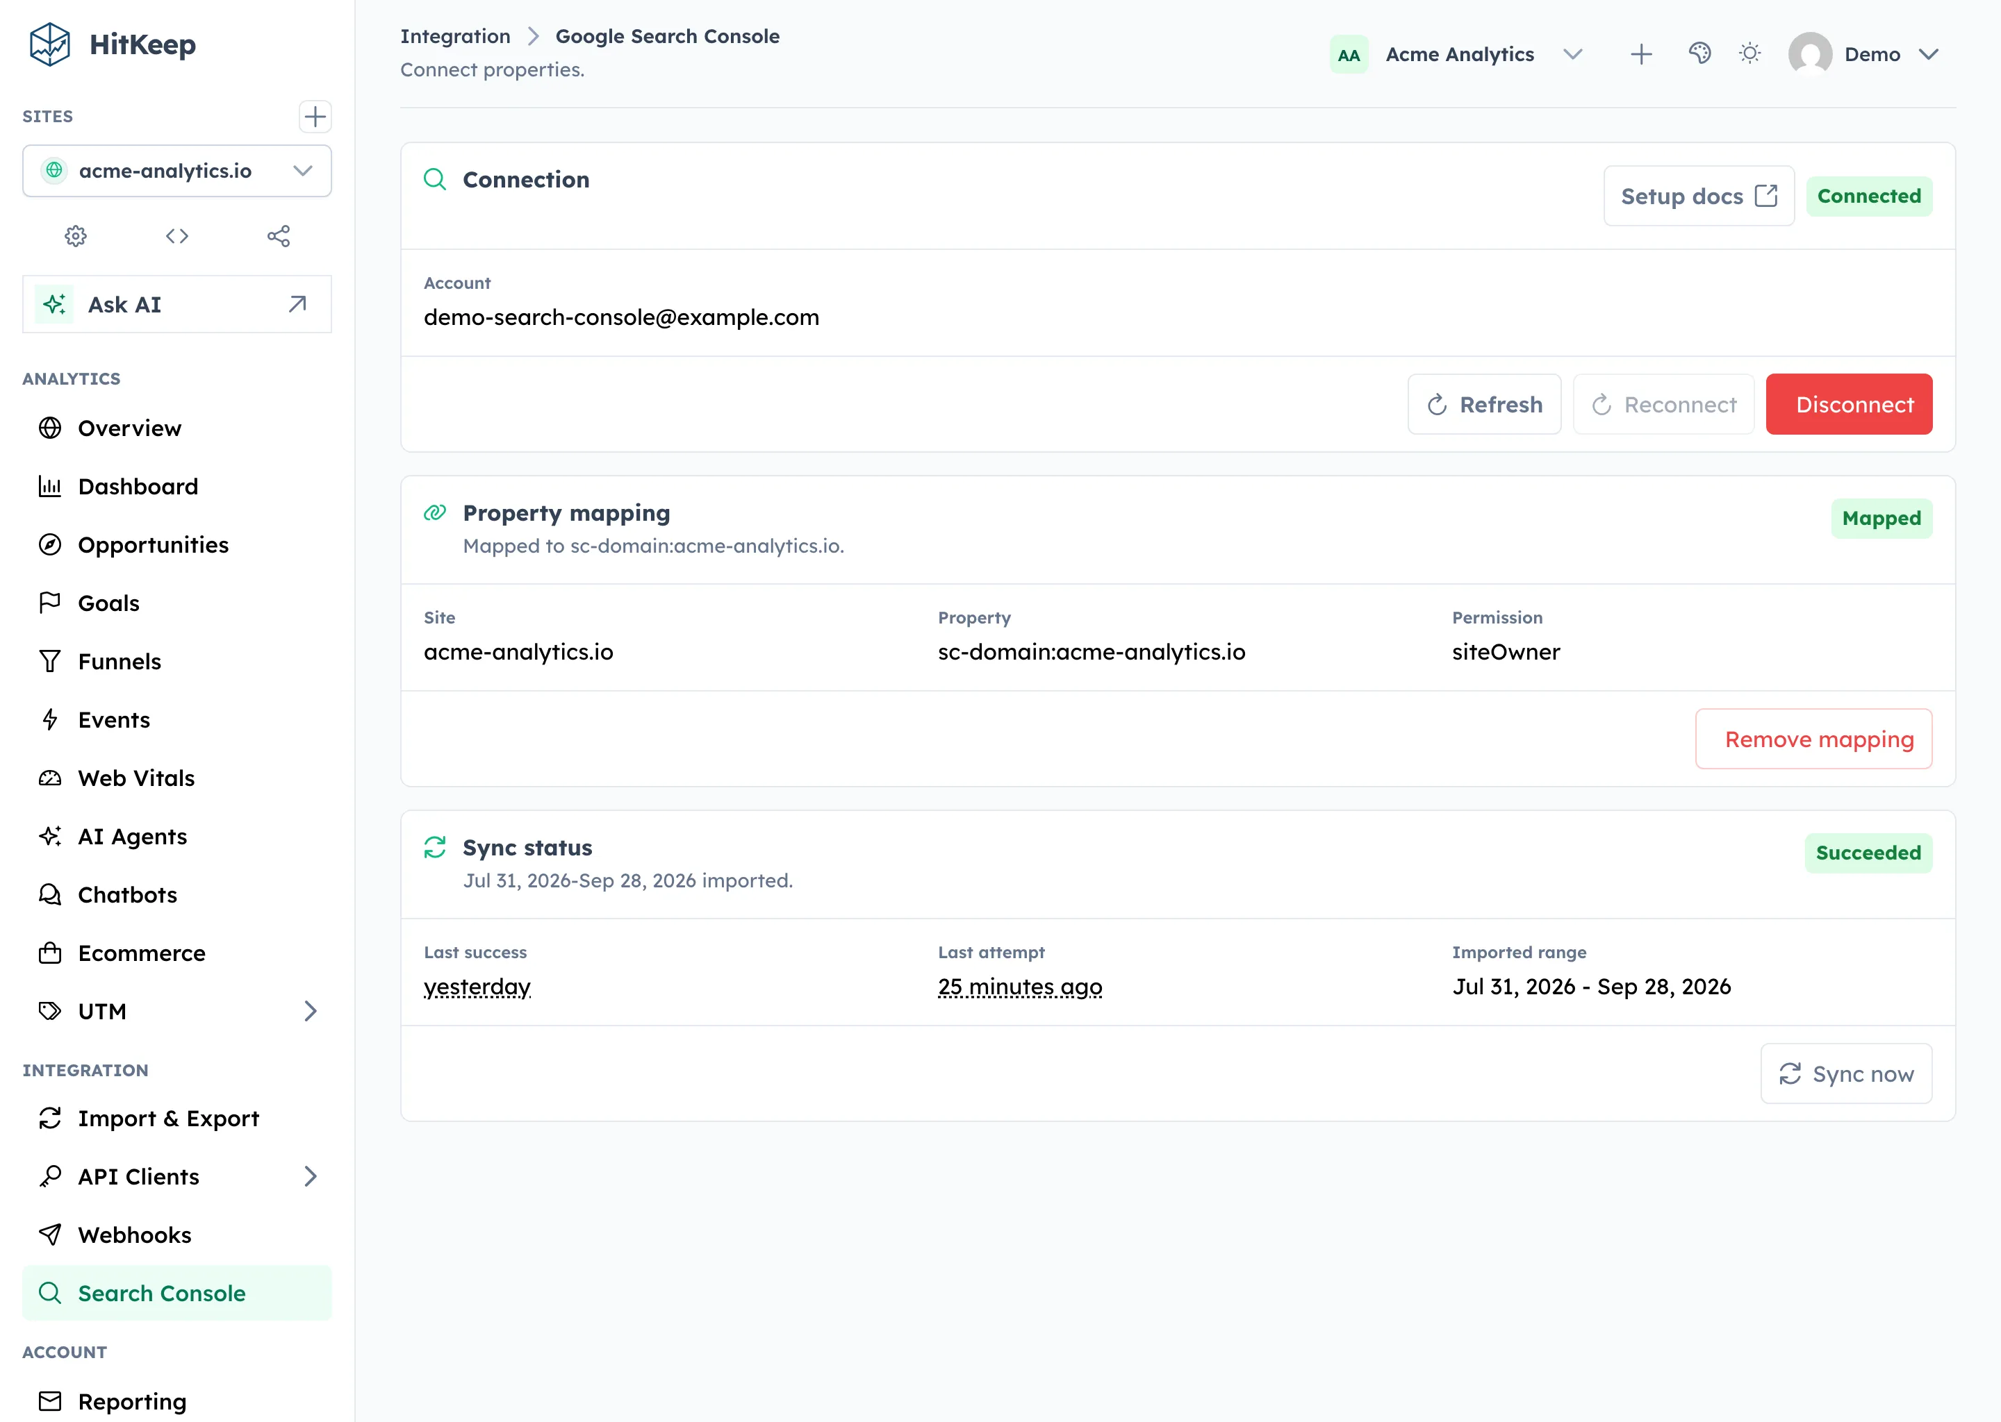Select Search Console in sidebar
2001x1422 pixels.
coord(177,1294)
